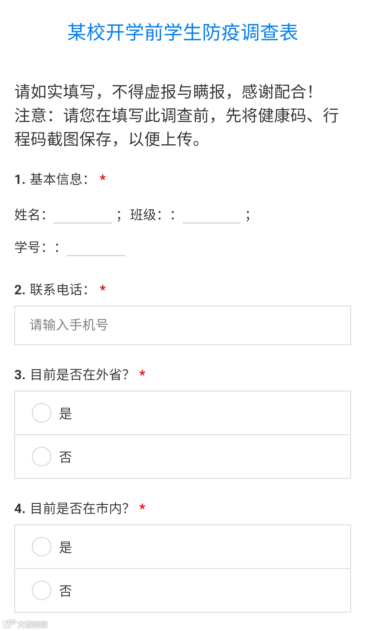Focus the 姓名 blank field
This screenshot has height=631, width=365.
(x=83, y=216)
